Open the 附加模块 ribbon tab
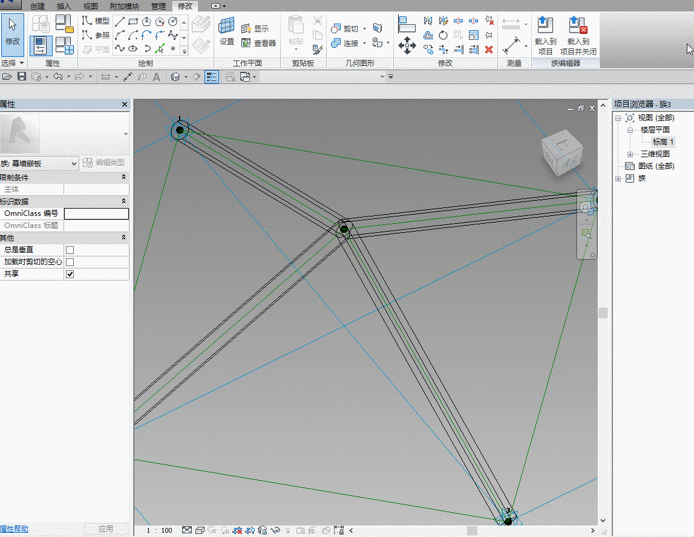 124,6
